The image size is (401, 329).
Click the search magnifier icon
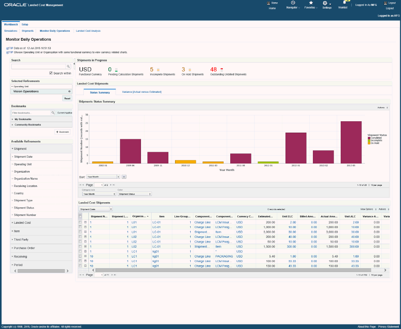pyautogui.click(x=68, y=67)
